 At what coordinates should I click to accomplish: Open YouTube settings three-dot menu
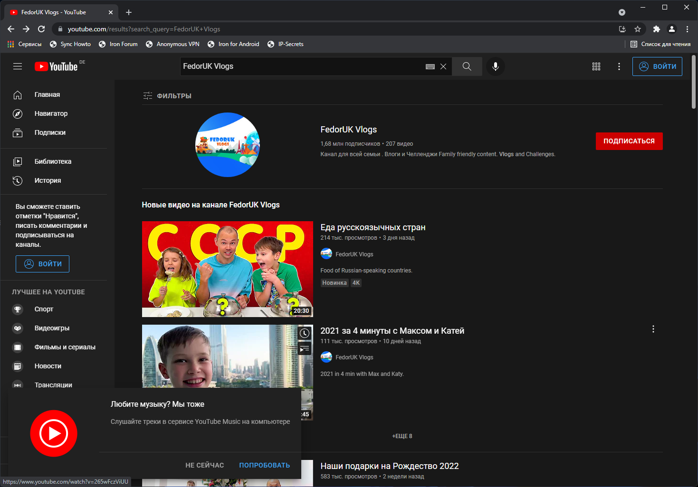619,66
